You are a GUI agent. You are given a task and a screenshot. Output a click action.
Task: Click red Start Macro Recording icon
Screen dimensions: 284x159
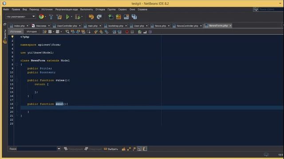(127, 32)
